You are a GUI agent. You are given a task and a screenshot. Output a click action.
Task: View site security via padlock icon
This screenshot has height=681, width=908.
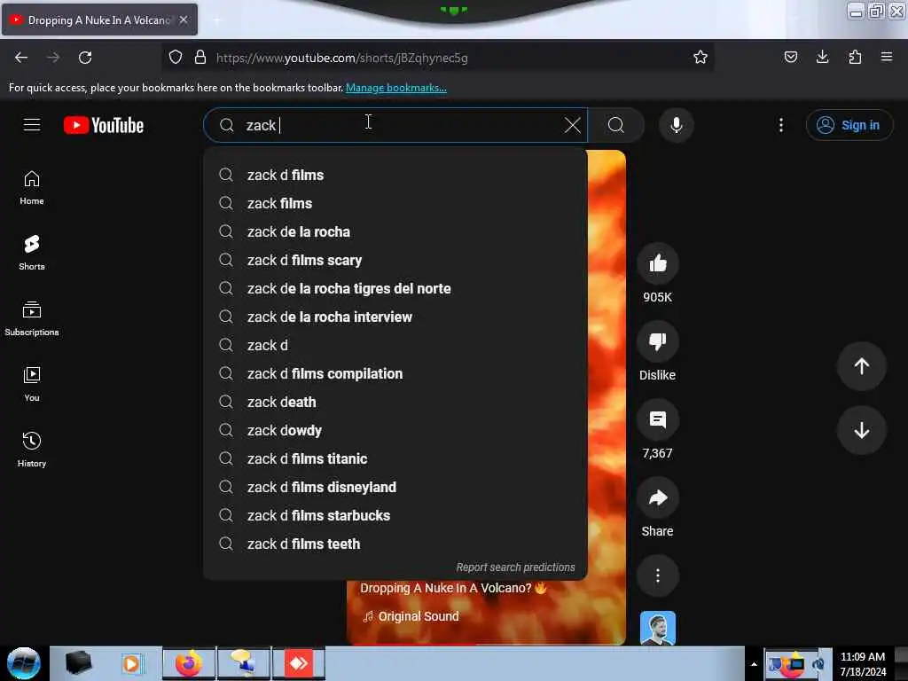[x=200, y=58]
